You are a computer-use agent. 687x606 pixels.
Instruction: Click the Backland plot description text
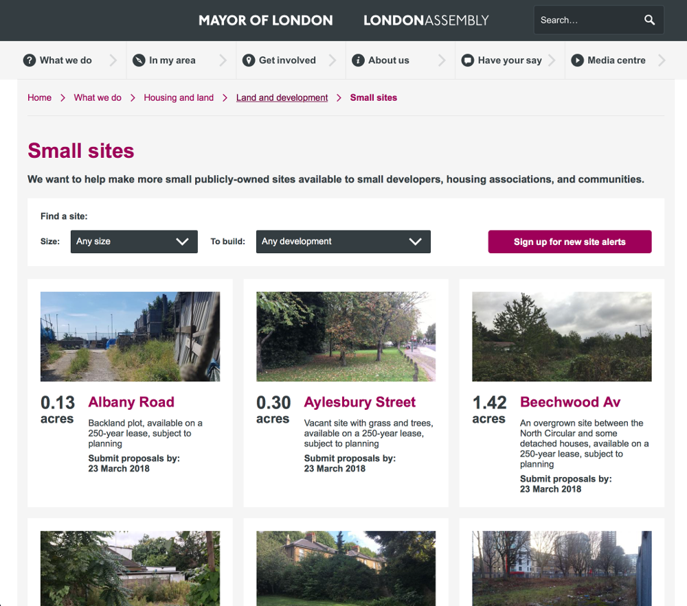tap(145, 433)
